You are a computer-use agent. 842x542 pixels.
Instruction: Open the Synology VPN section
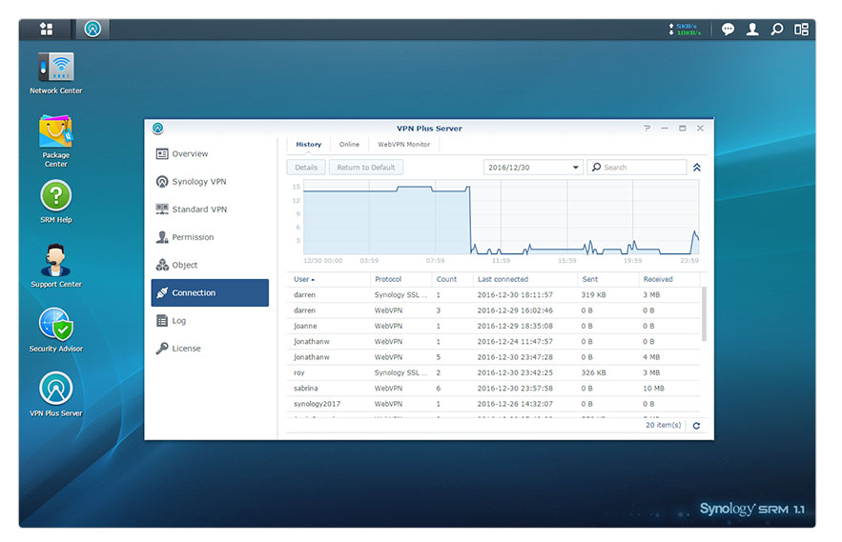pos(210,181)
